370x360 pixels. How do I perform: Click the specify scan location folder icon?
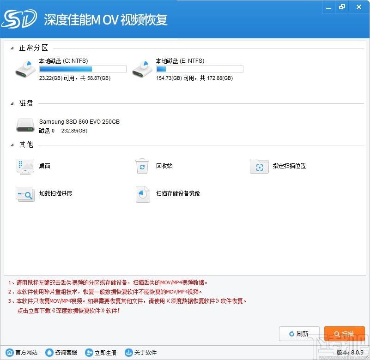click(x=259, y=166)
